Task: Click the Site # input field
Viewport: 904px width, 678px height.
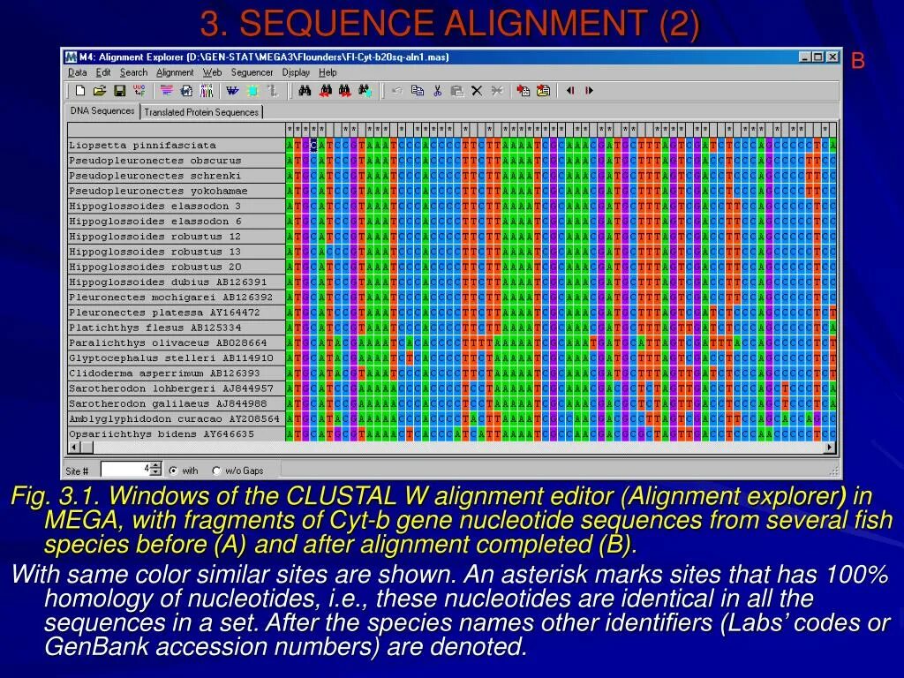Action: pyautogui.click(x=125, y=470)
